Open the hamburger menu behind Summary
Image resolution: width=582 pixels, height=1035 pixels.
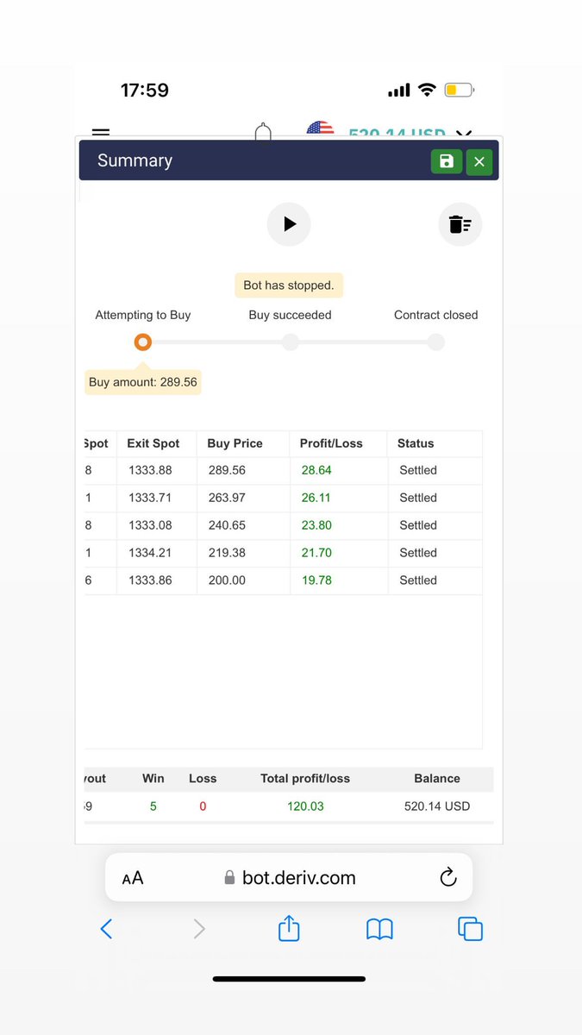click(x=101, y=133)
